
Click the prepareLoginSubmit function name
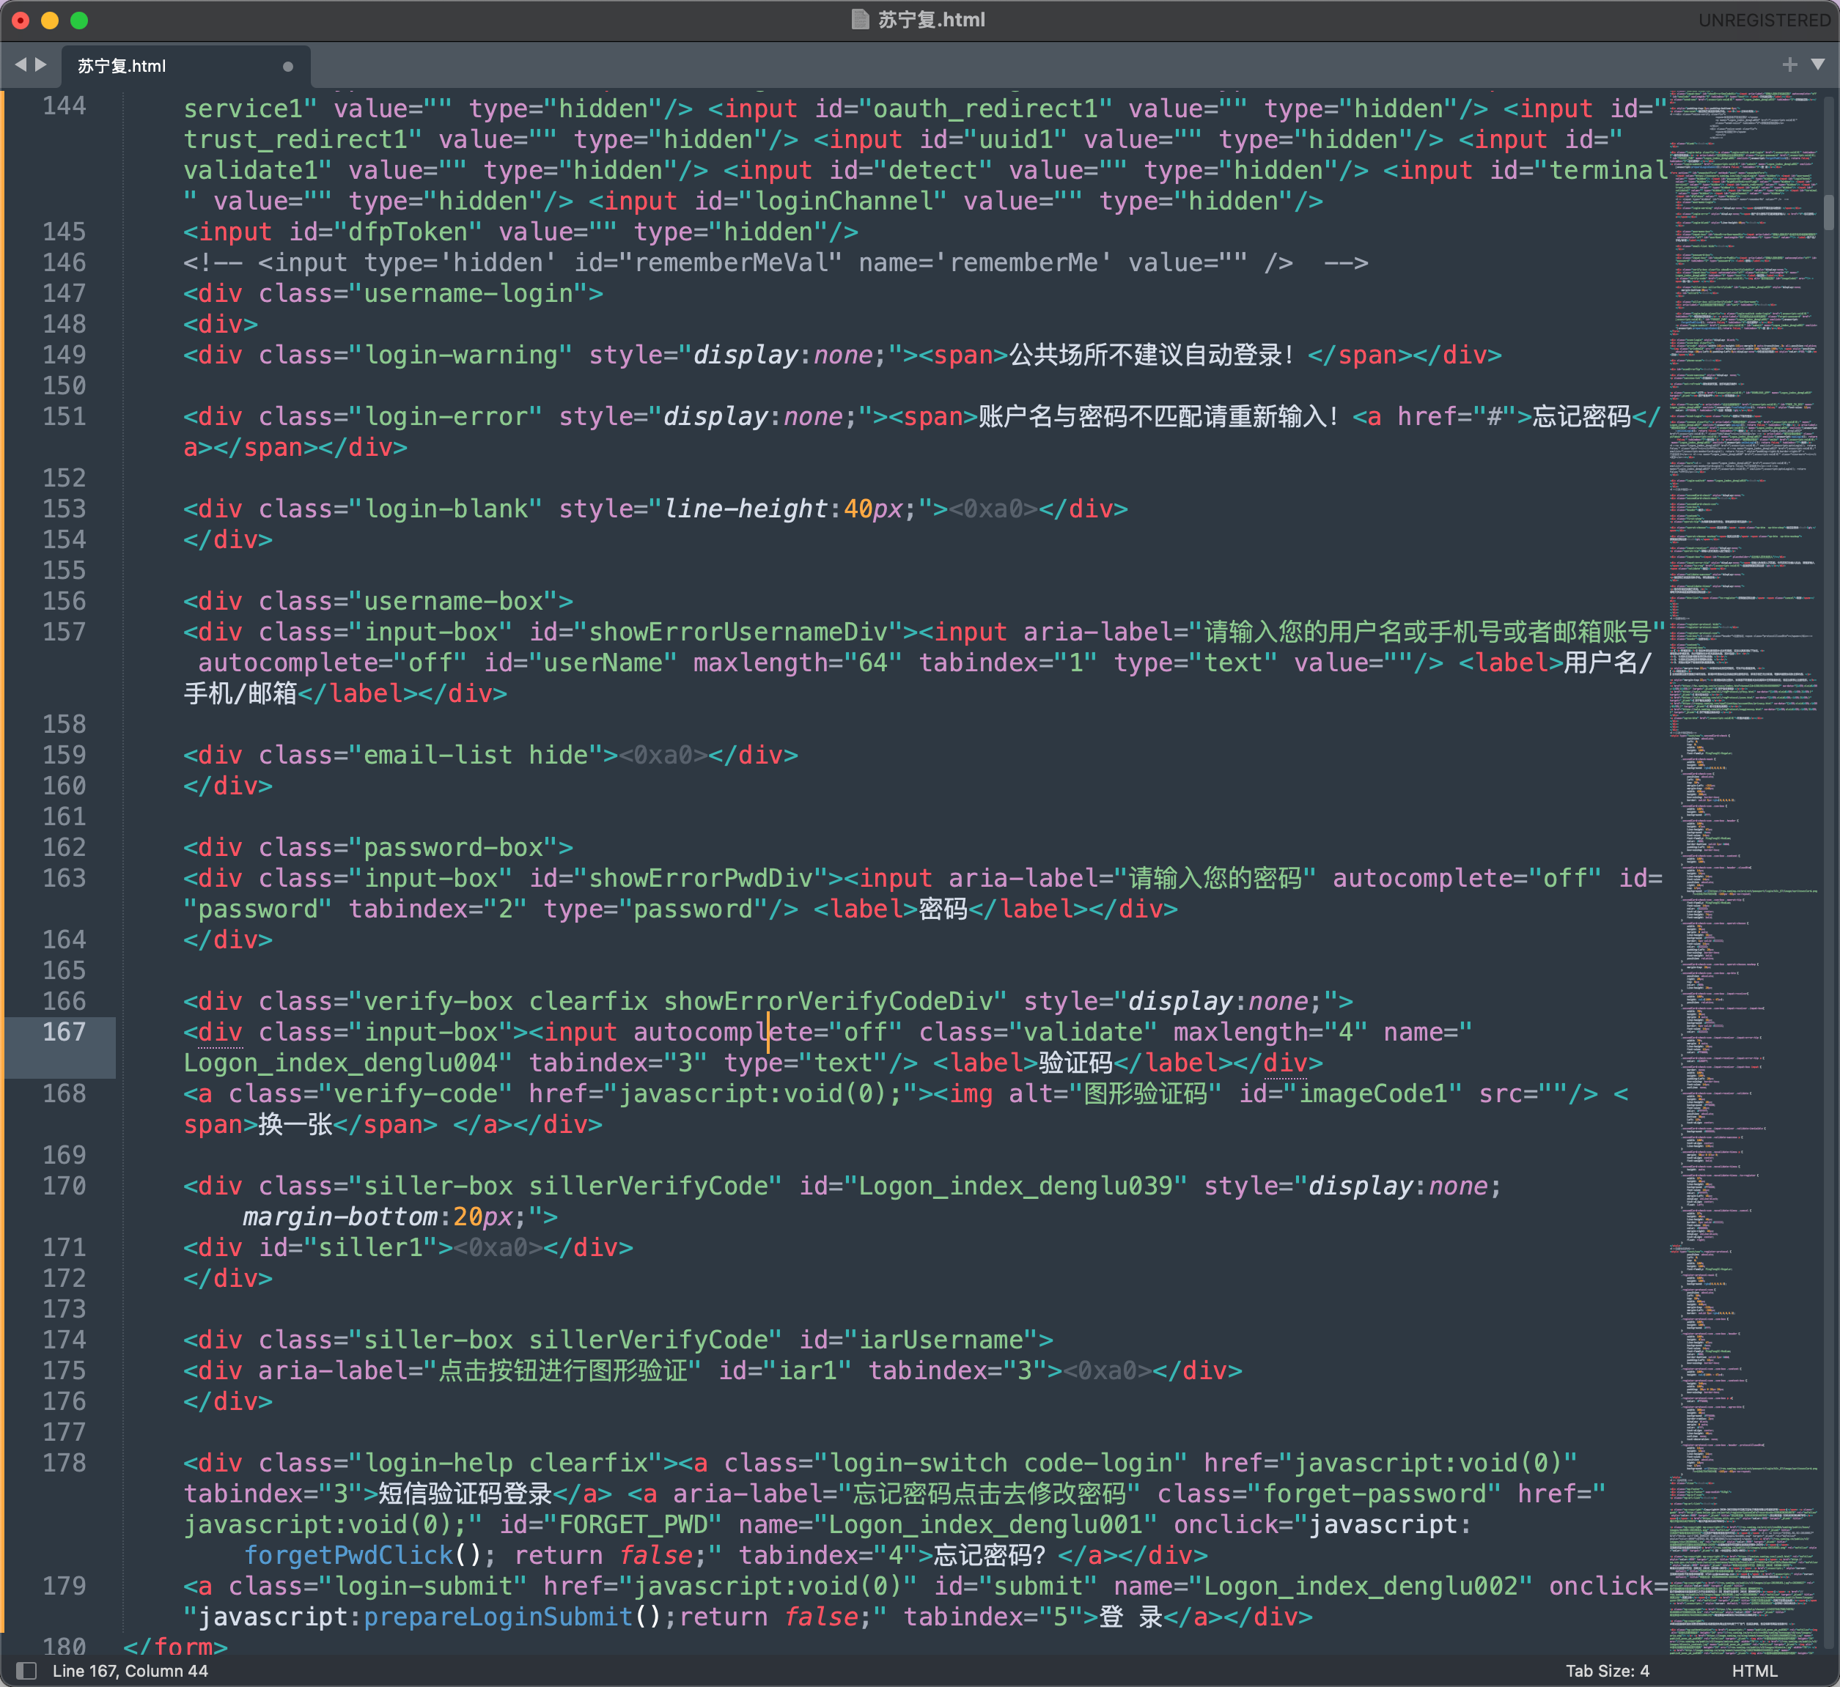pos(498,1617)
